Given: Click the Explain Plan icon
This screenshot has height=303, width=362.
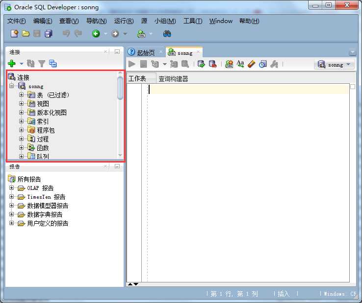Looking at the screenshot, I should 155,64.
